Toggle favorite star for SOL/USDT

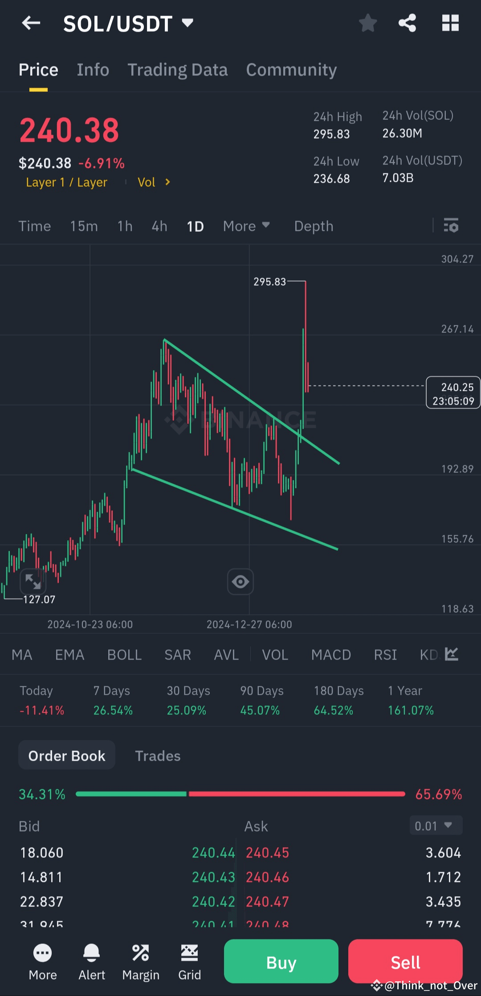coord(368,23)
